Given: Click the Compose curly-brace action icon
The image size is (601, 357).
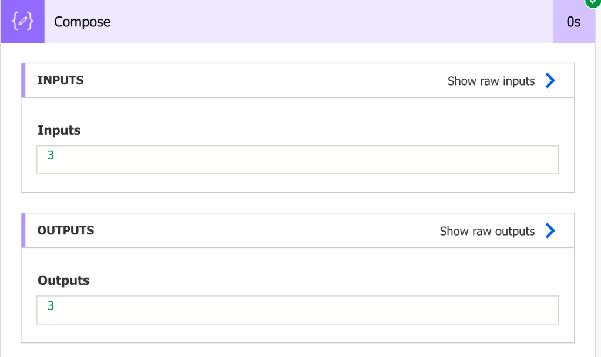Looking at the screenshot, I should 22,22.
